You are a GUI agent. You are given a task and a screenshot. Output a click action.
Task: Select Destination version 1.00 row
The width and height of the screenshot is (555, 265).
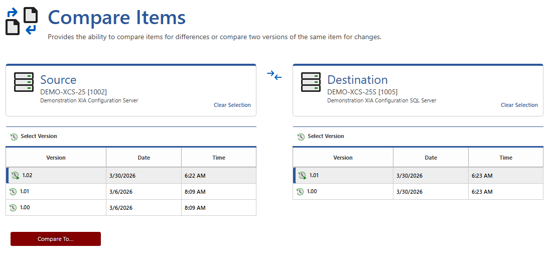pos(418,192)
